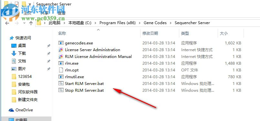Click 此电脑 in the address bar
260x121 pixels.
coord(54,23)
